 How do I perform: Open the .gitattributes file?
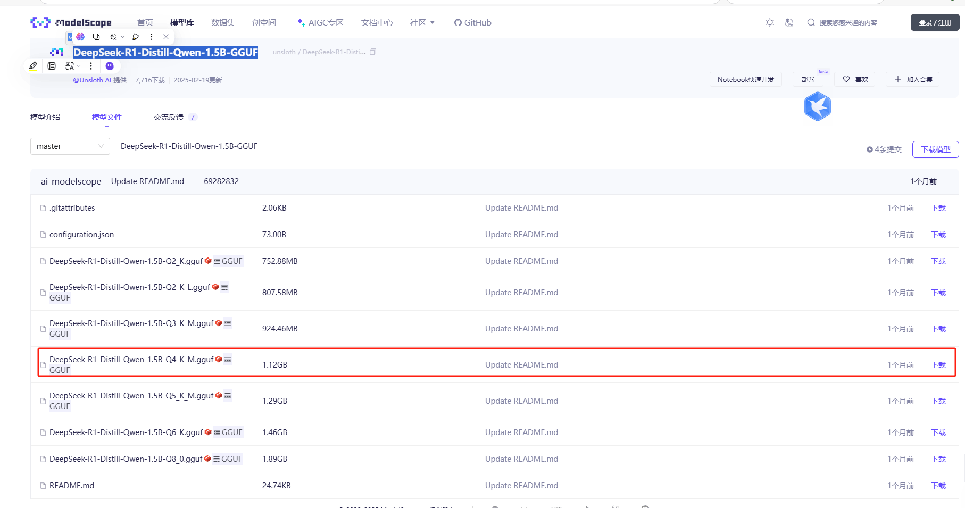point(72,208)
